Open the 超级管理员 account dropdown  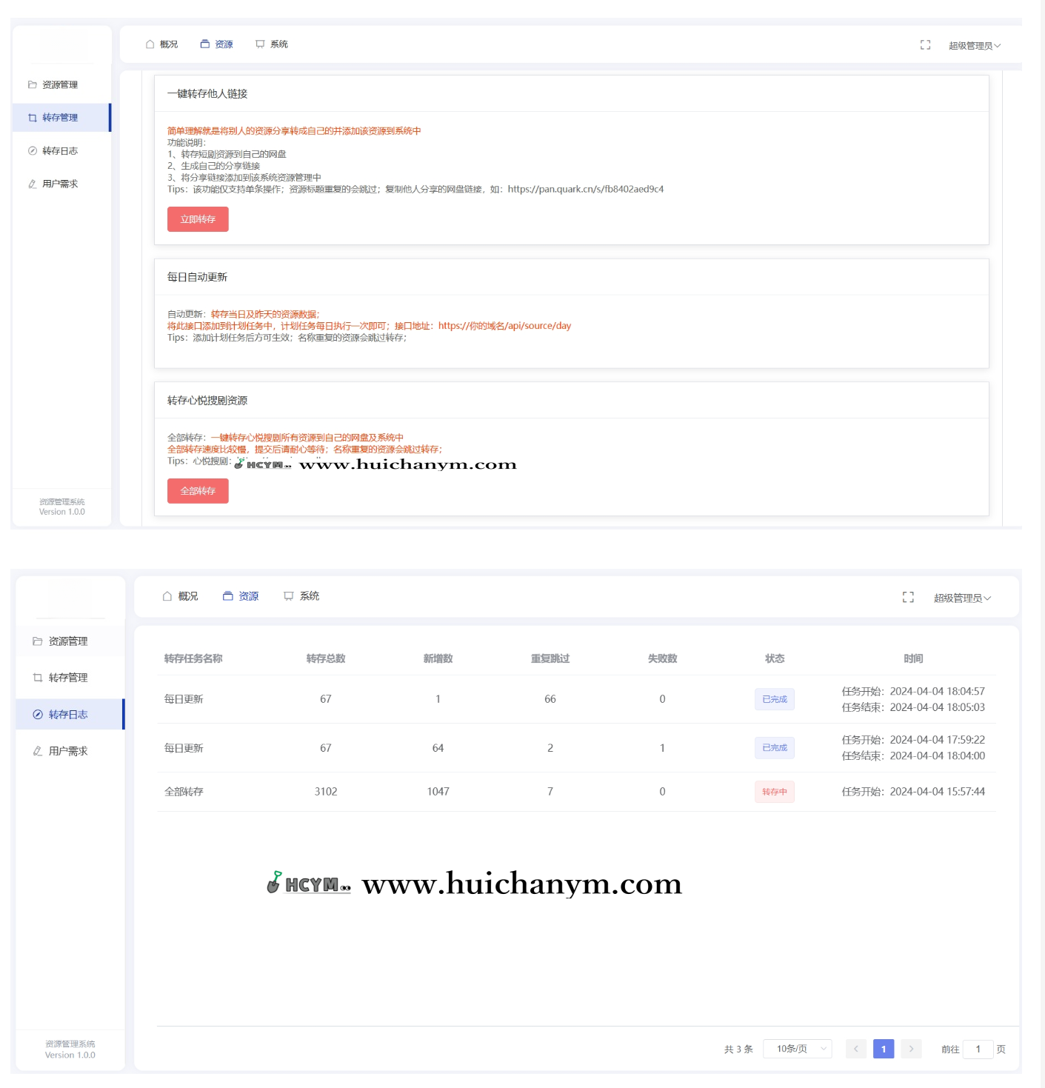pos(973,45)
